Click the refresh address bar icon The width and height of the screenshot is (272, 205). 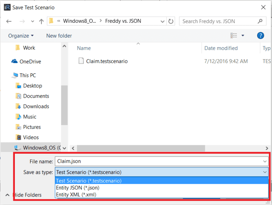click(171, 21)
